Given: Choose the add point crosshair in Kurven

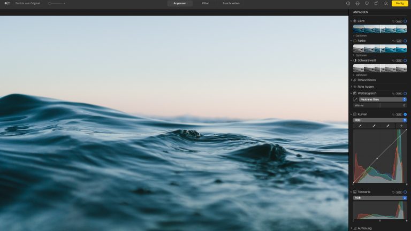Looking at the screenshot, I should [x=400, y=126].
